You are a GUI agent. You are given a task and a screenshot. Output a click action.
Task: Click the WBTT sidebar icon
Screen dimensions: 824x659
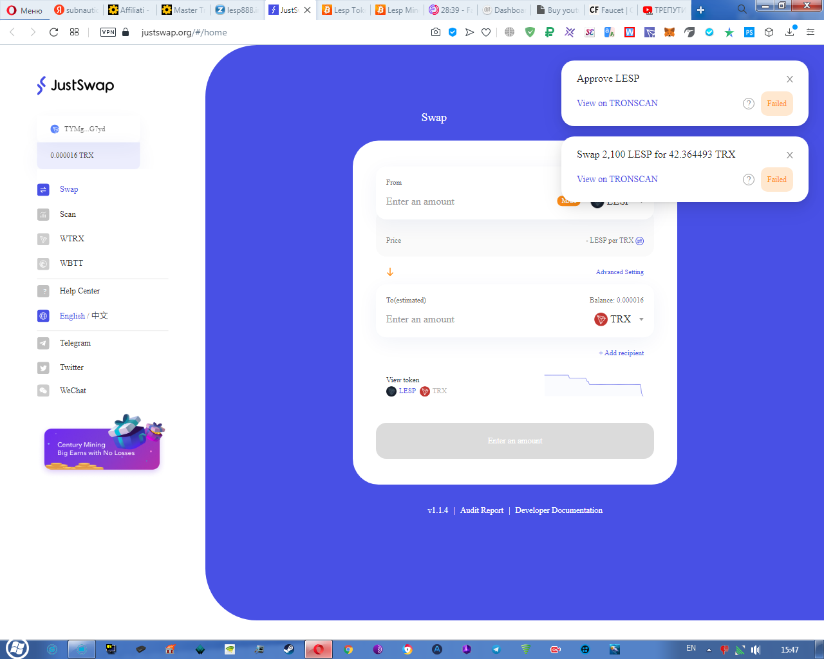(43, 263)
